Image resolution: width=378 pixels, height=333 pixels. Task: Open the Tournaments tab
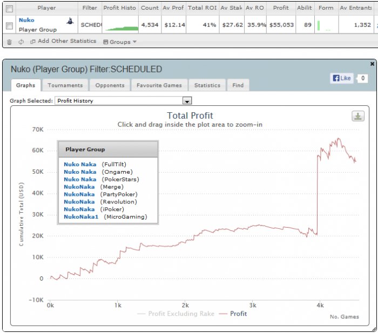pos(65,85)
